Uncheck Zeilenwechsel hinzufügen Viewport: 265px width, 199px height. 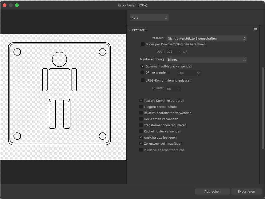pyautogui.click(x=141, y=144)
